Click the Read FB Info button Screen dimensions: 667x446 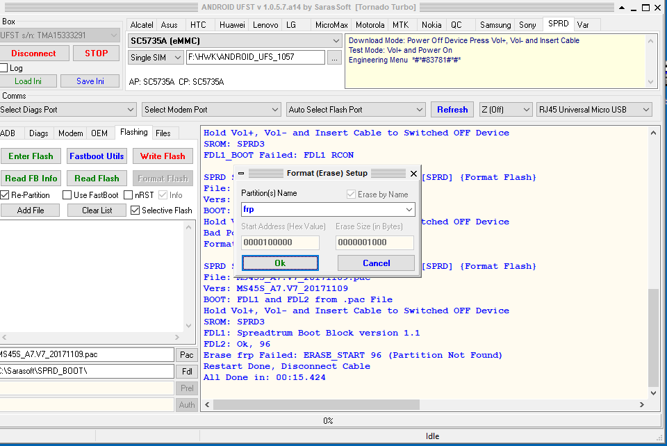[x=31, y=179]
